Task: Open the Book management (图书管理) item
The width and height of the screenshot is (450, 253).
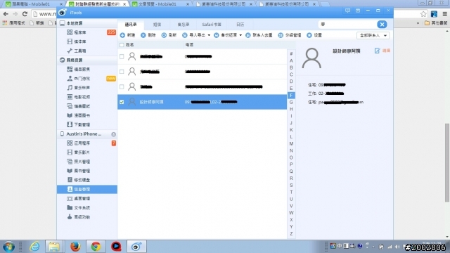Action: 87,171
